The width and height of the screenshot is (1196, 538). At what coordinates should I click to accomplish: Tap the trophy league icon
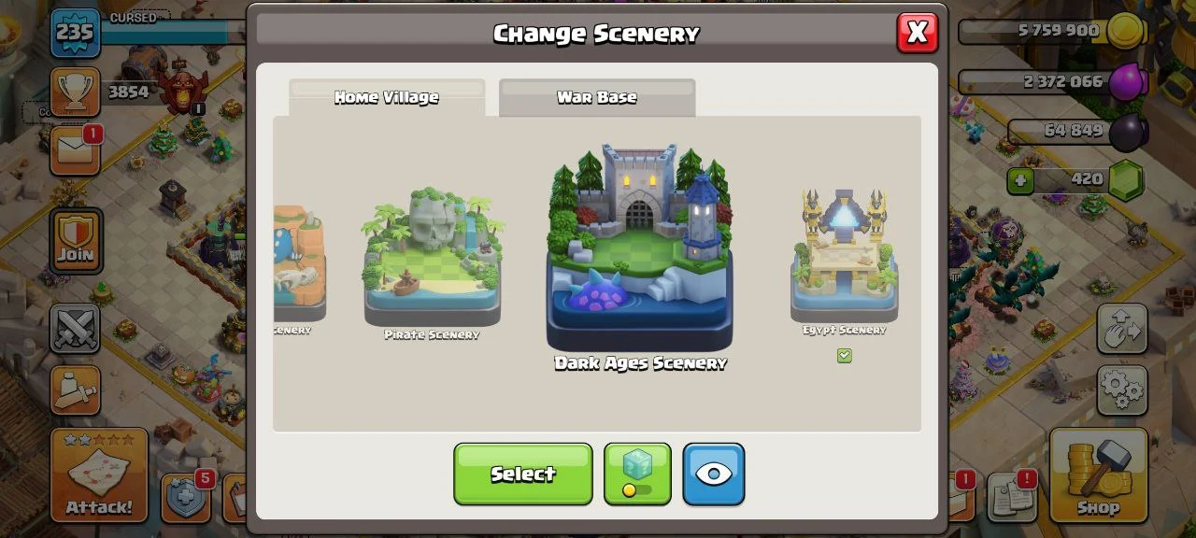pyautogui.click(x=75, y=91)
